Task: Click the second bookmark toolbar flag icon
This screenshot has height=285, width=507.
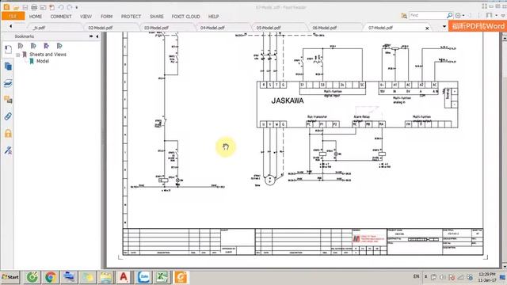Action: point(33,46)
